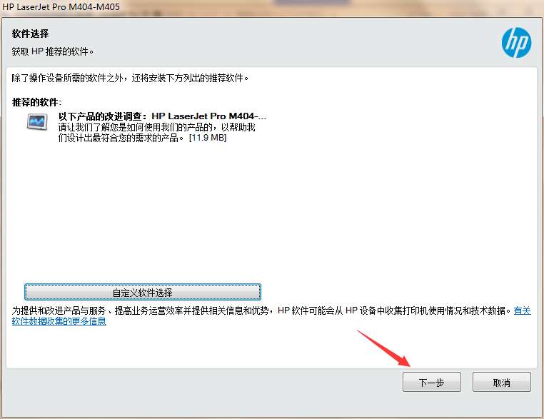This screenshot has height=419, width=544.
Task: Click the red arrow pointing at 下一步
Action: [x=383, y=348]
